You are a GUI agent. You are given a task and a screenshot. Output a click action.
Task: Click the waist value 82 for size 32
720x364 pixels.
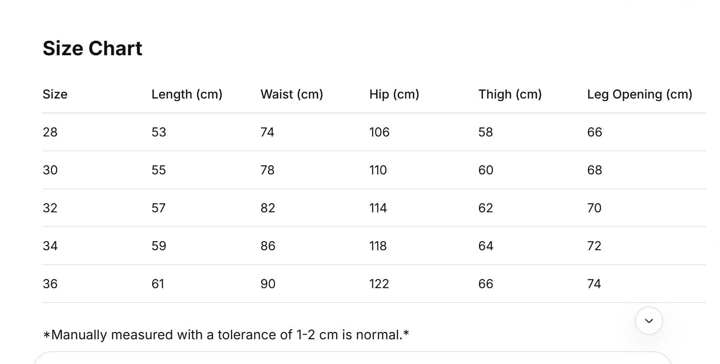click(x=268, y=208)
